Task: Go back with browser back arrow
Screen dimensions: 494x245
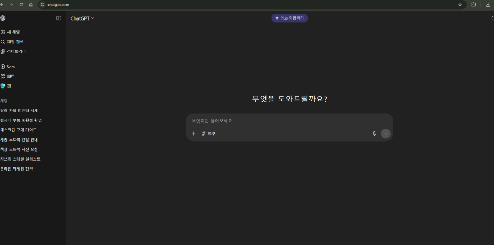Action: 2,4
